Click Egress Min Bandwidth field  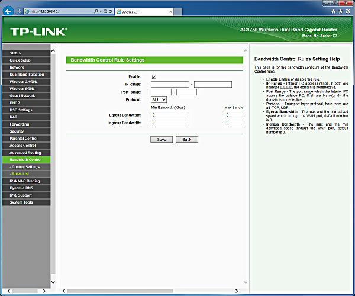click(170, 115)
